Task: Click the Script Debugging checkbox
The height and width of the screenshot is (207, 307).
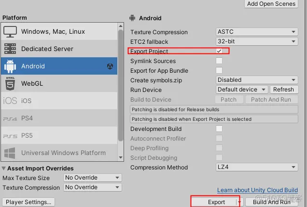Action: tap(219, 157)
